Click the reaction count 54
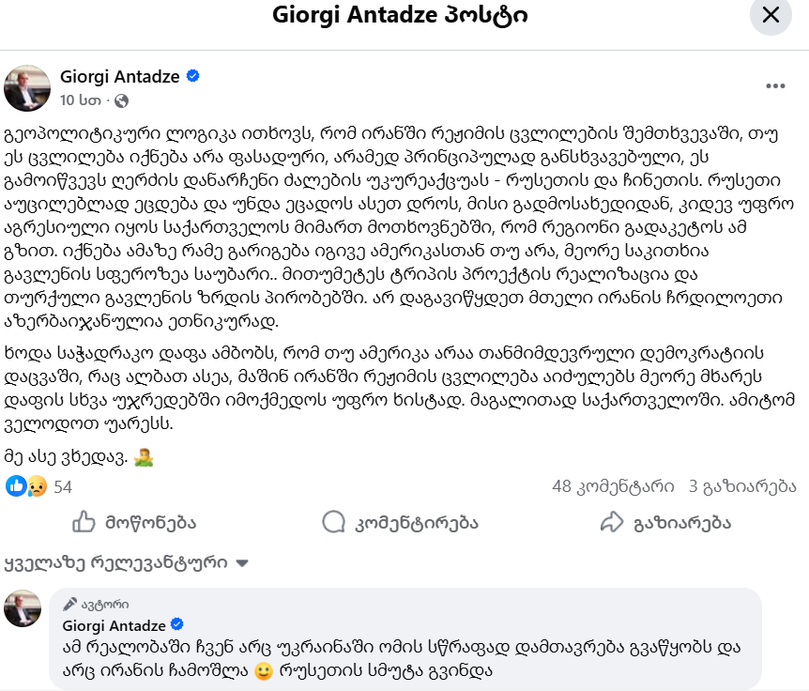The height and width of the screenshot is (691, 809). (x=63, y=486)
